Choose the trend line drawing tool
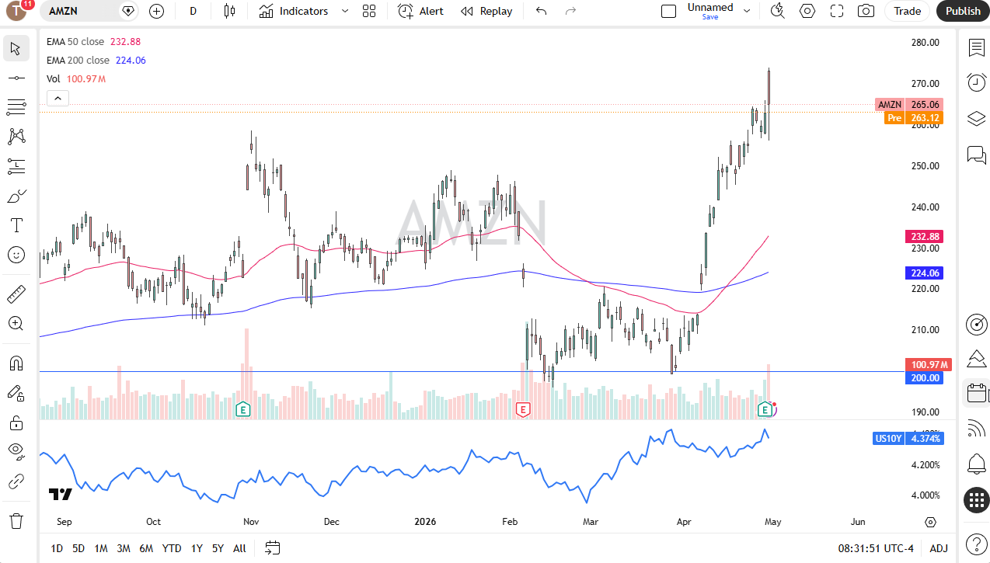This screenshot has width=990, height=563. (x=16, y=78)
